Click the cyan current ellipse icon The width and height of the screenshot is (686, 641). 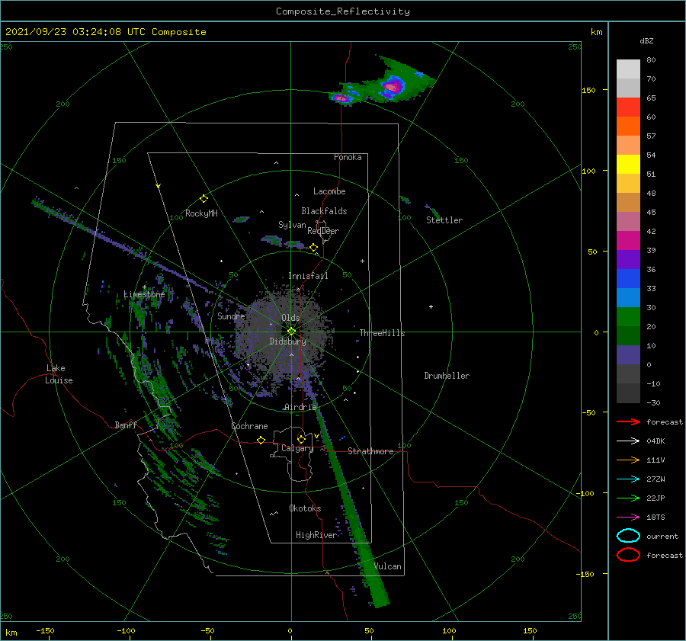point(628,536)
